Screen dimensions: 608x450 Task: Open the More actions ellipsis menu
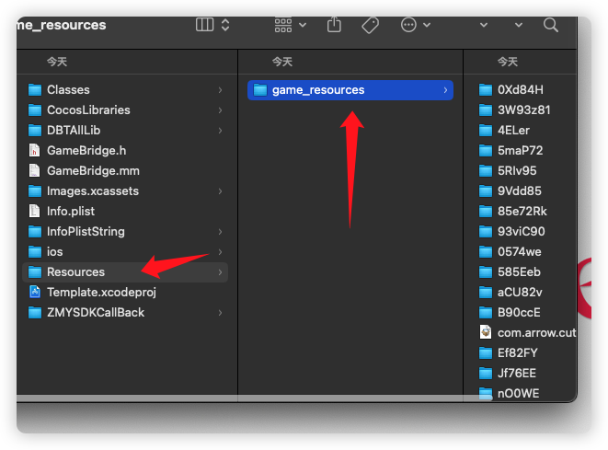pos(408,25)
